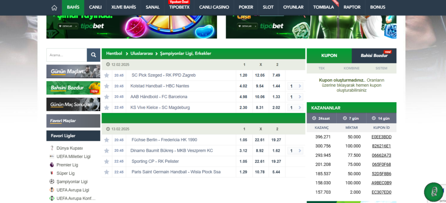Viewport: 446px width, 203px height.
Task: Expand more bets for Kolstad Handball match
Action: (295, 86)
